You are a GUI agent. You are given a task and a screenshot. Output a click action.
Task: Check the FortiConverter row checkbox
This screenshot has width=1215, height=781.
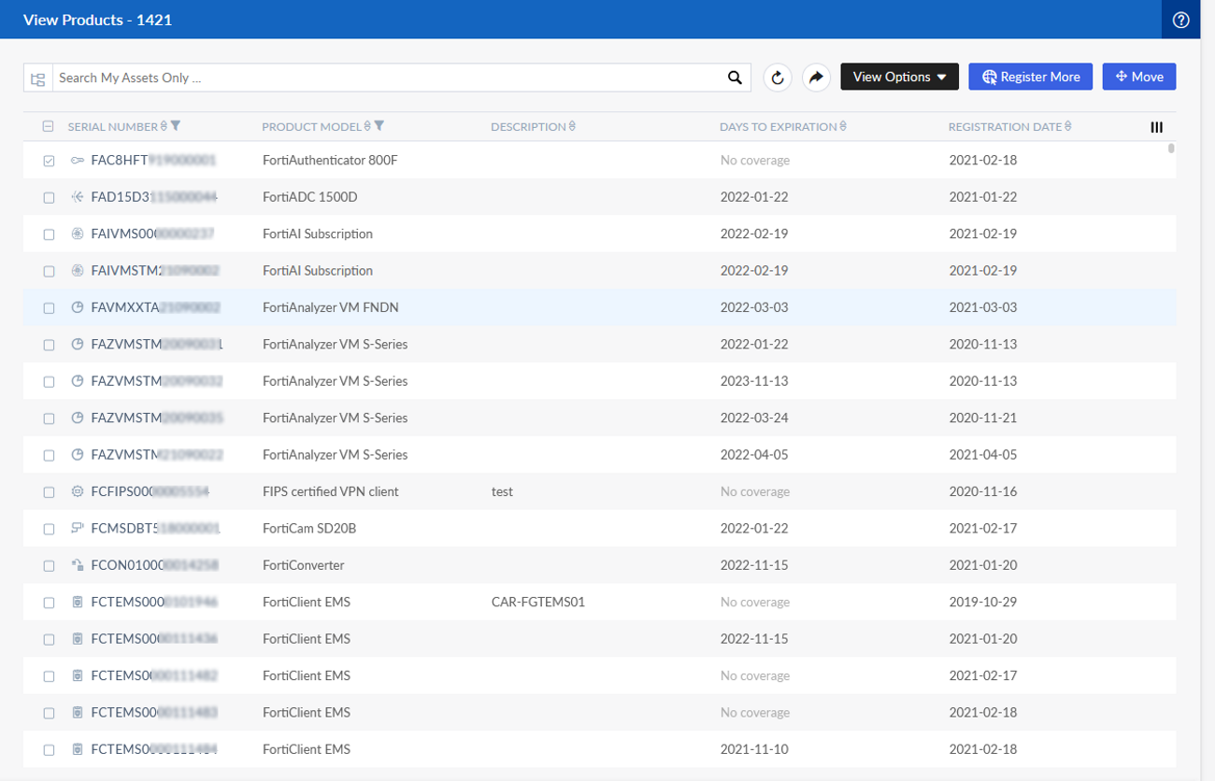coord(49,566)
